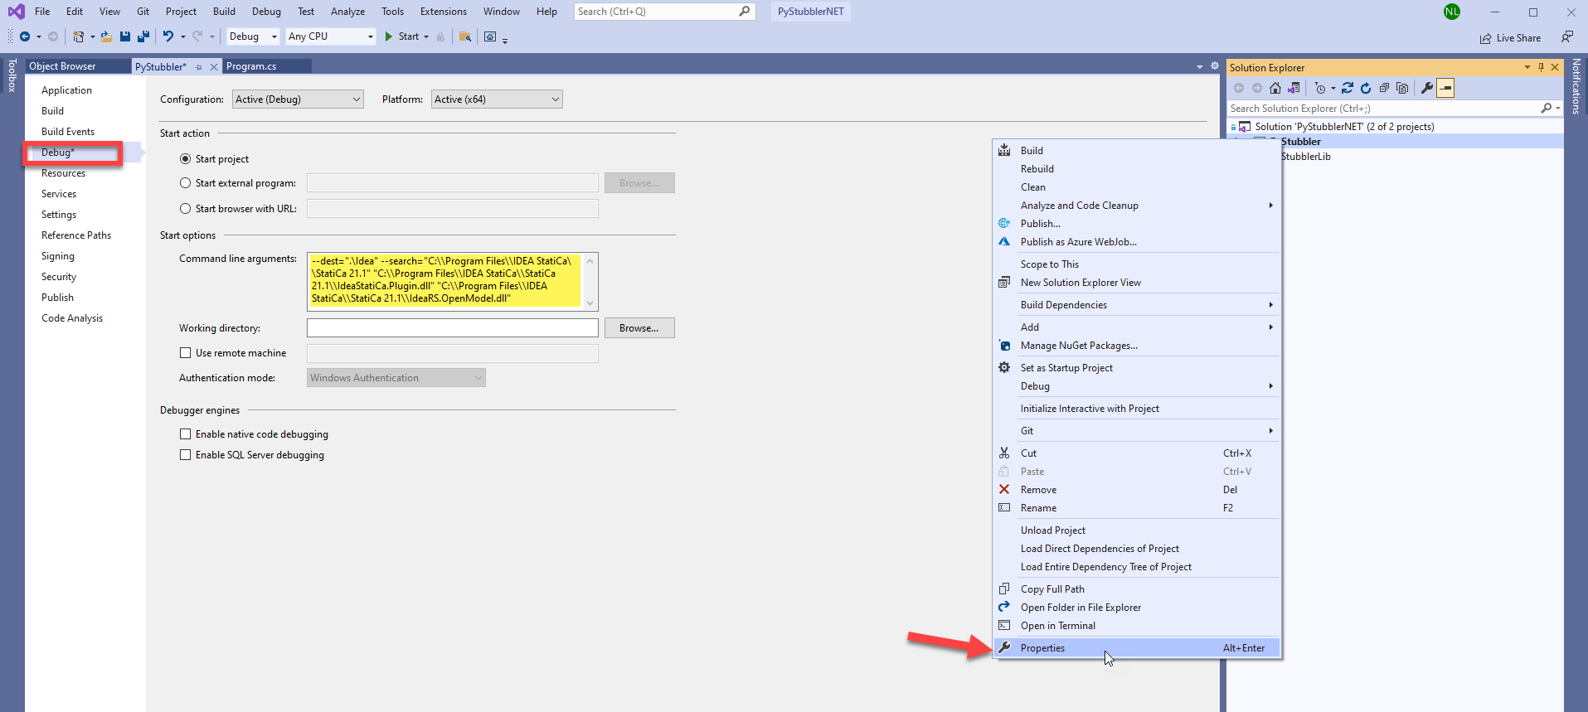This screenshot has width=1588, height=712.
Task: Click the Navigate Backward toolbar arrow
Action: (25, 36)
